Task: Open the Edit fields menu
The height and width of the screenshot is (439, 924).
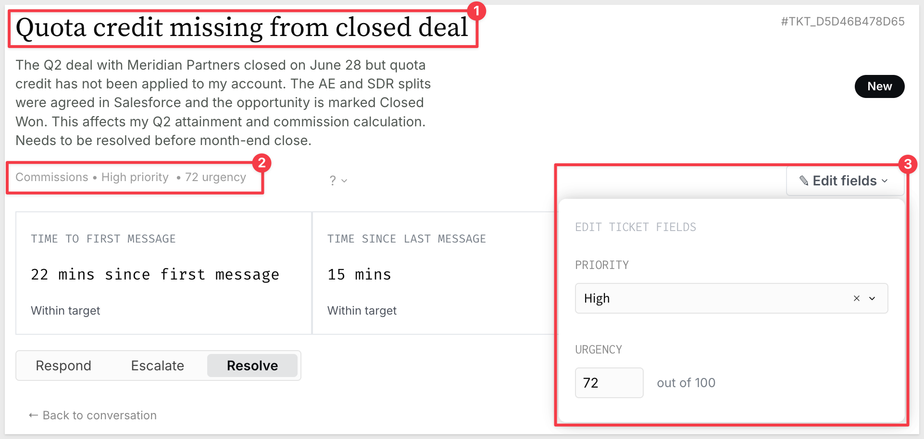Action: [845, 181]
